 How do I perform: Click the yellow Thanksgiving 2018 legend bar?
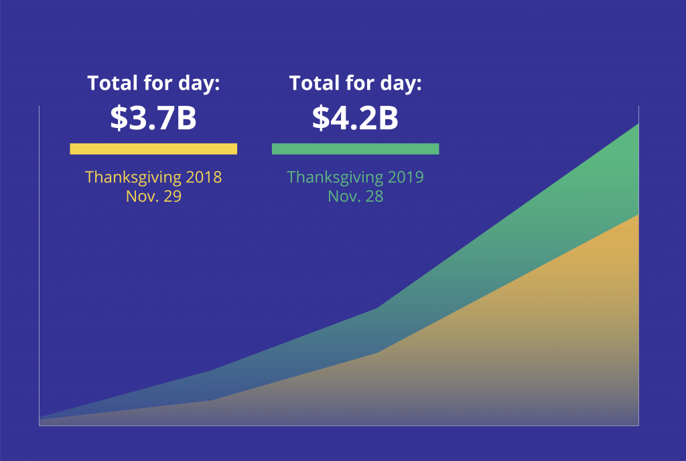tap(153, 149)
